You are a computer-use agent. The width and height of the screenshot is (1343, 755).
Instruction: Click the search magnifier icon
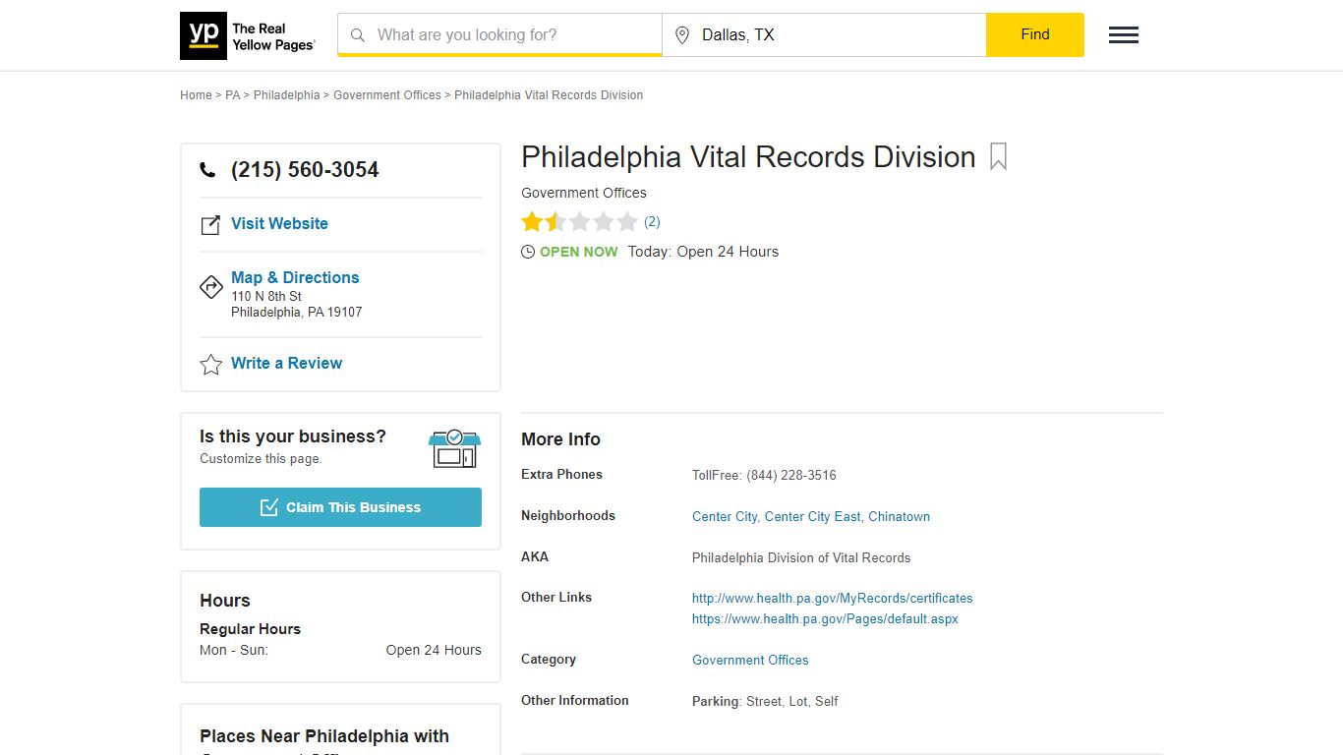pos(358,35)
